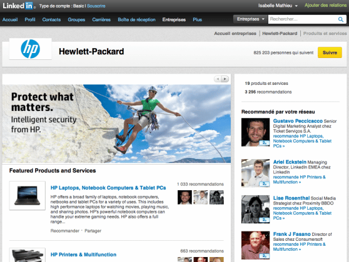The image size is (349, 262).
Task: Click the Protect what matters banner
Action: [x=116, y=124]
